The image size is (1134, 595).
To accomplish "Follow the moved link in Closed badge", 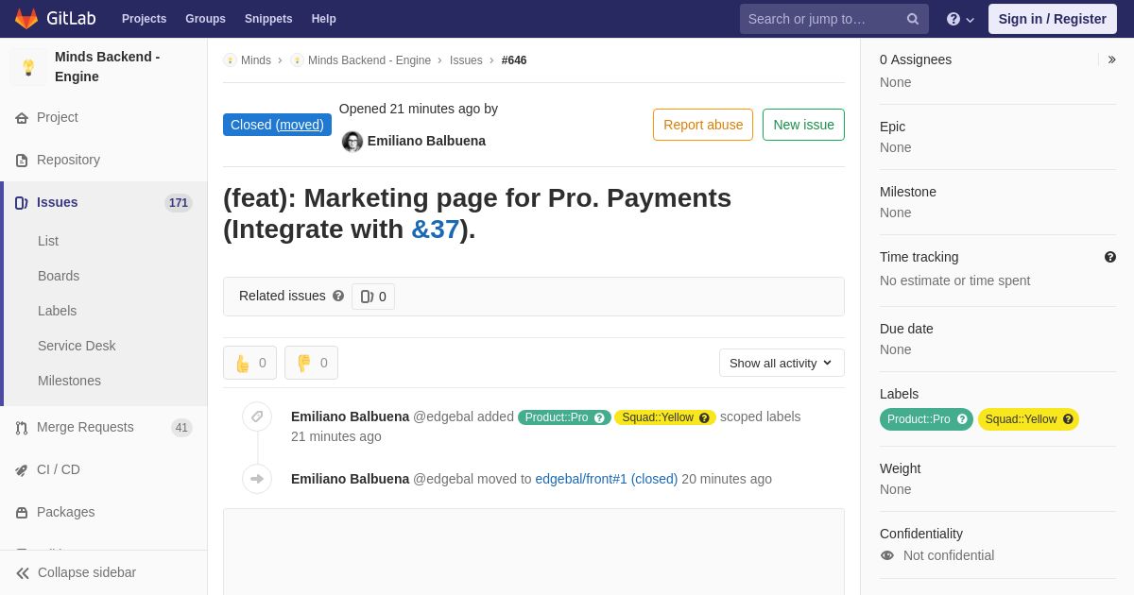I will (300, 125).
